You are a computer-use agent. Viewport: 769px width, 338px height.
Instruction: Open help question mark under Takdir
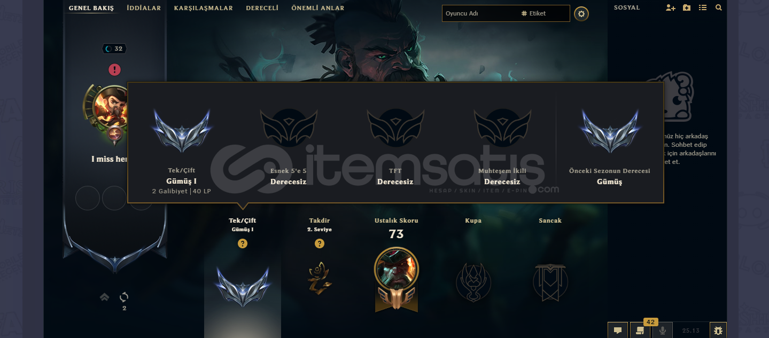(x=320, y=243)
